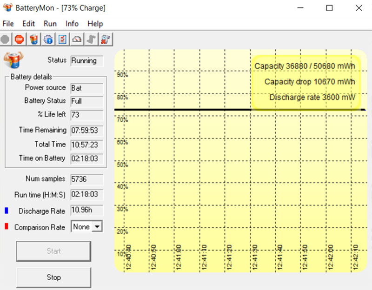Click the 20% label on graph axis
Viewport: 372px width, 290px height.
pyautogui.click(x=122, y=231)
